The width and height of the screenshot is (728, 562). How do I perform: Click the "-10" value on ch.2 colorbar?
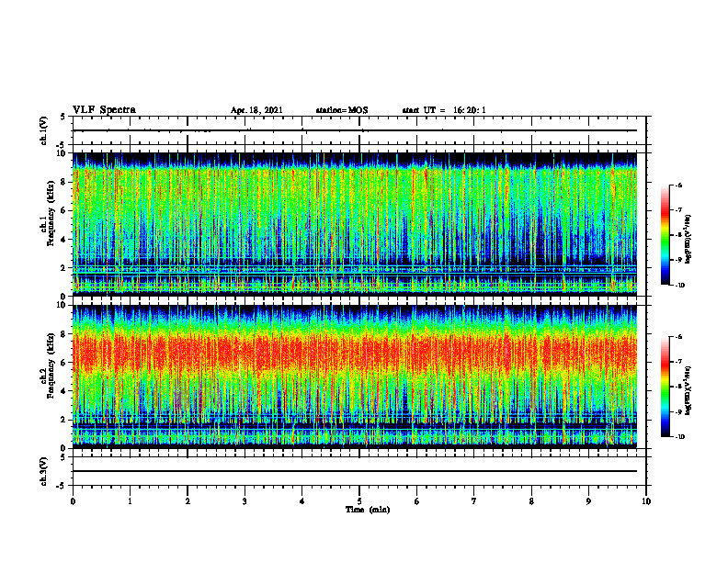coord(680,437)
